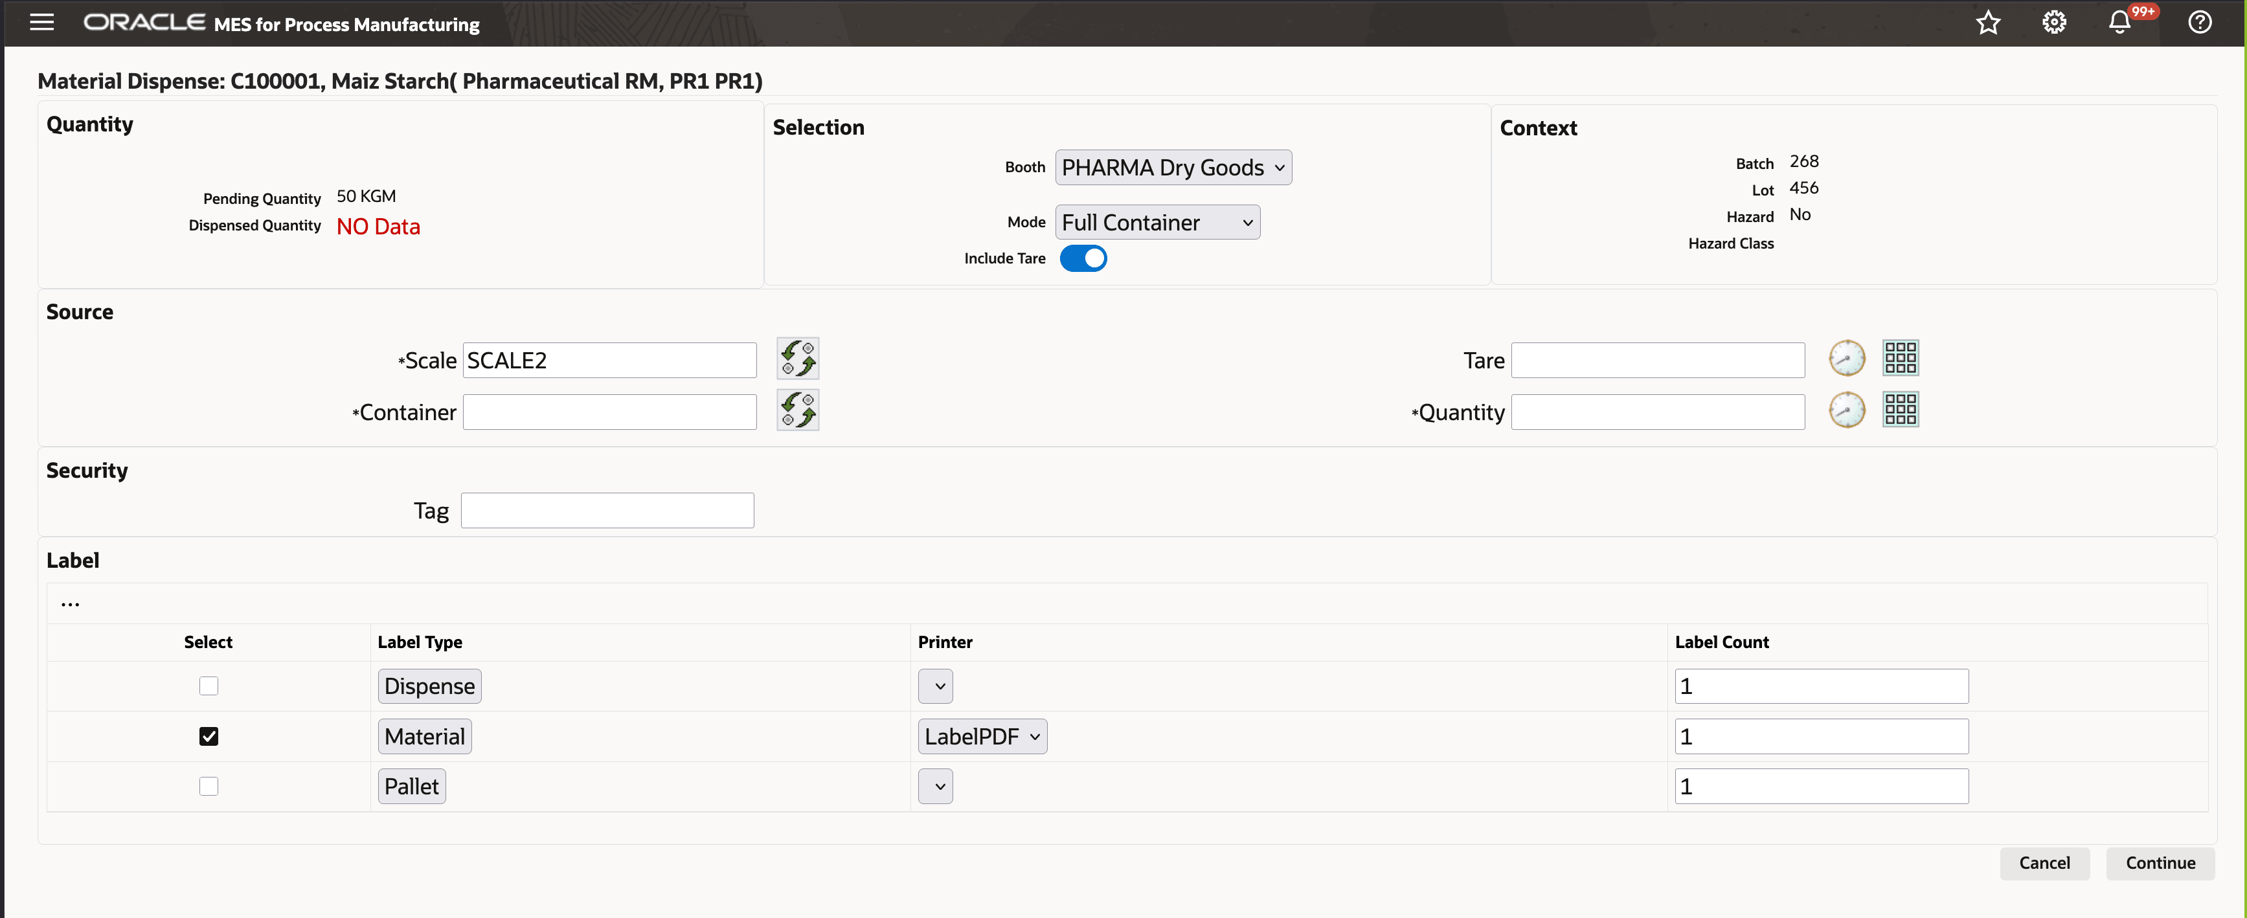This screenshot has width=2247, height=918.
Task: Click the Security Tag input field
Action: (607, 511)
